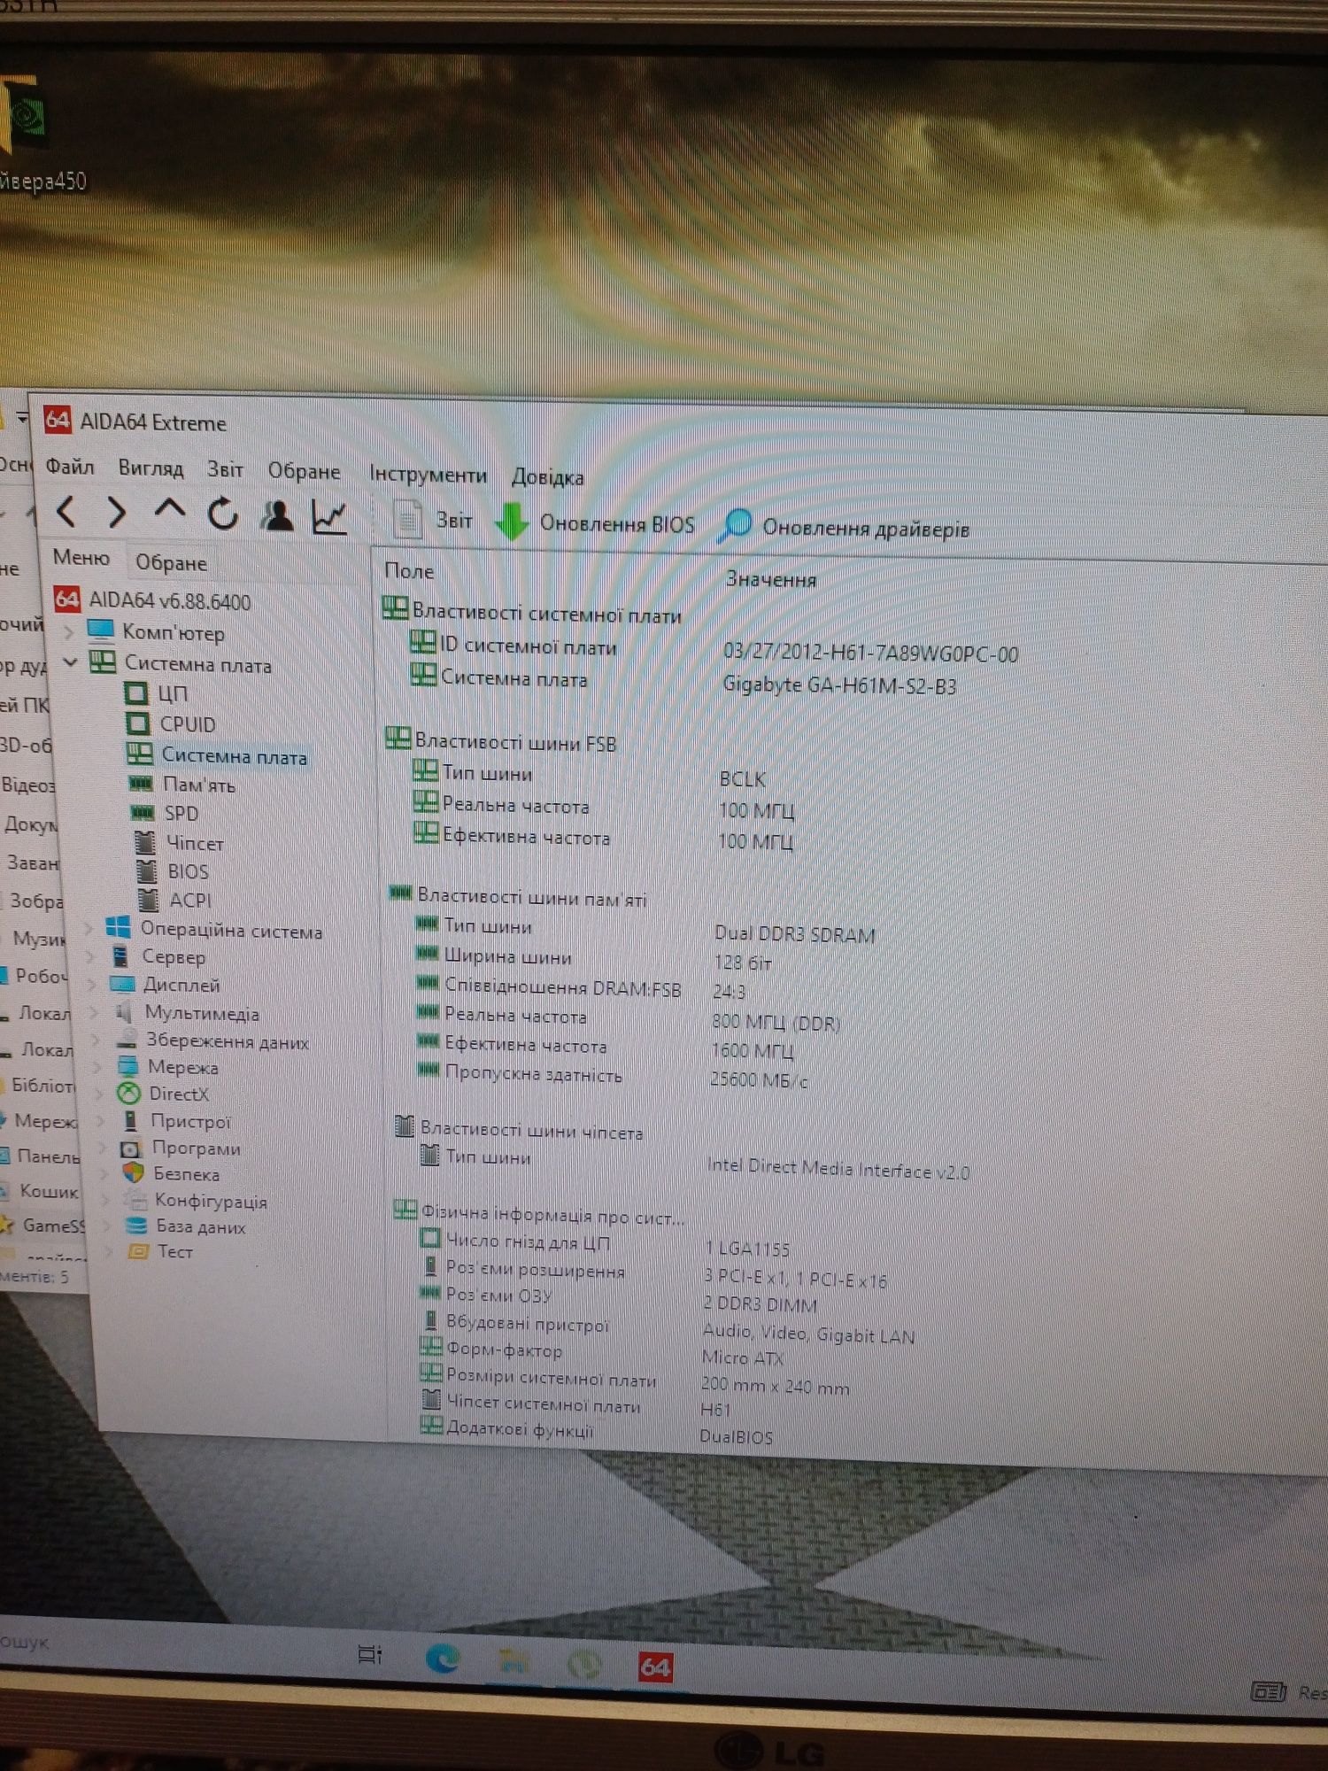Open the Довідка menu
This screenshot has width=1328, height=1771.
[x=548, y=477]
